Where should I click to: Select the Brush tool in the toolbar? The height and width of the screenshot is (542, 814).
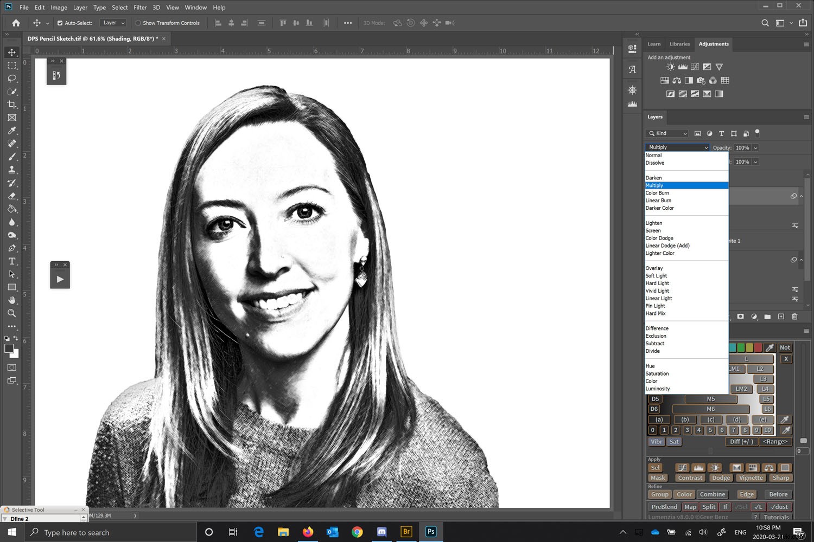tap(11, 156)
